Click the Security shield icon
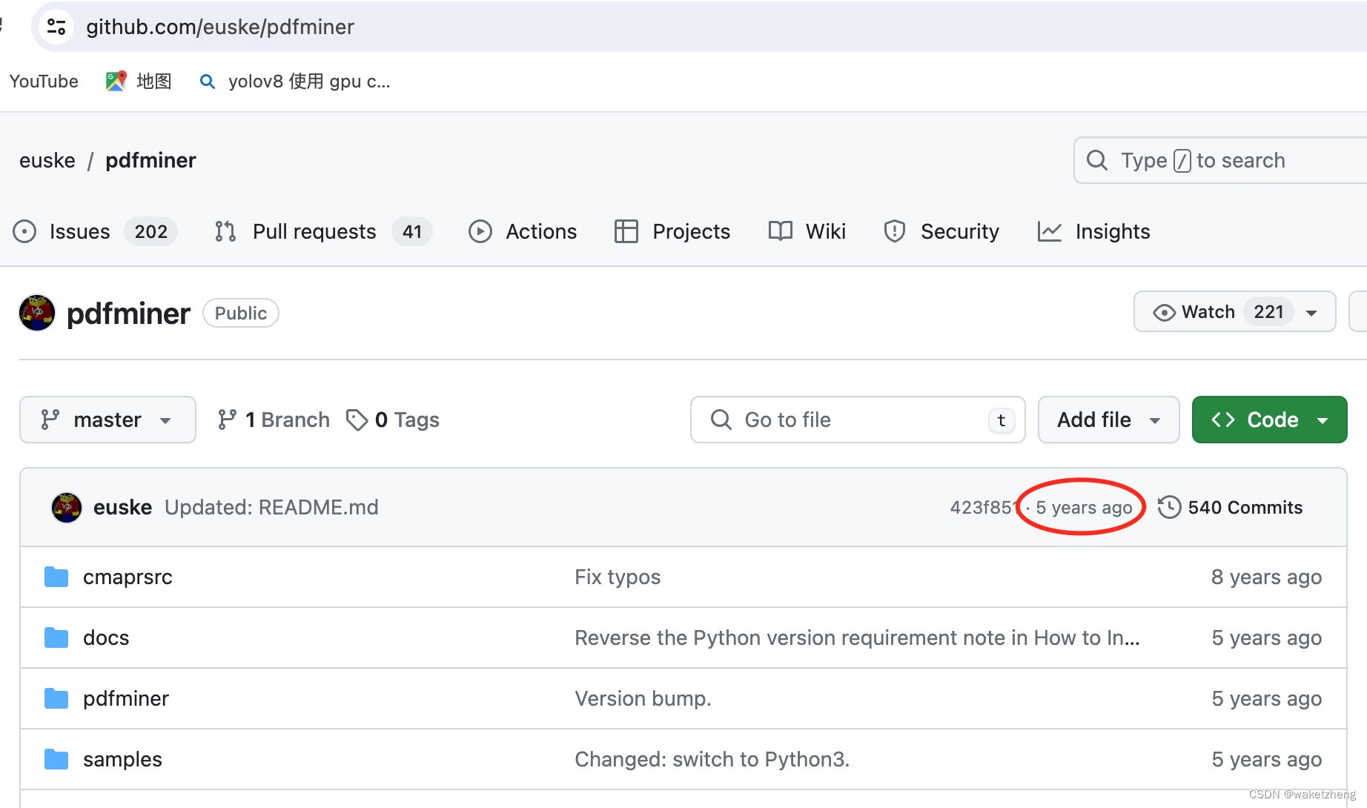This screenshot has height=808, width=1367. pyautogui.click(x=895, y=231)
